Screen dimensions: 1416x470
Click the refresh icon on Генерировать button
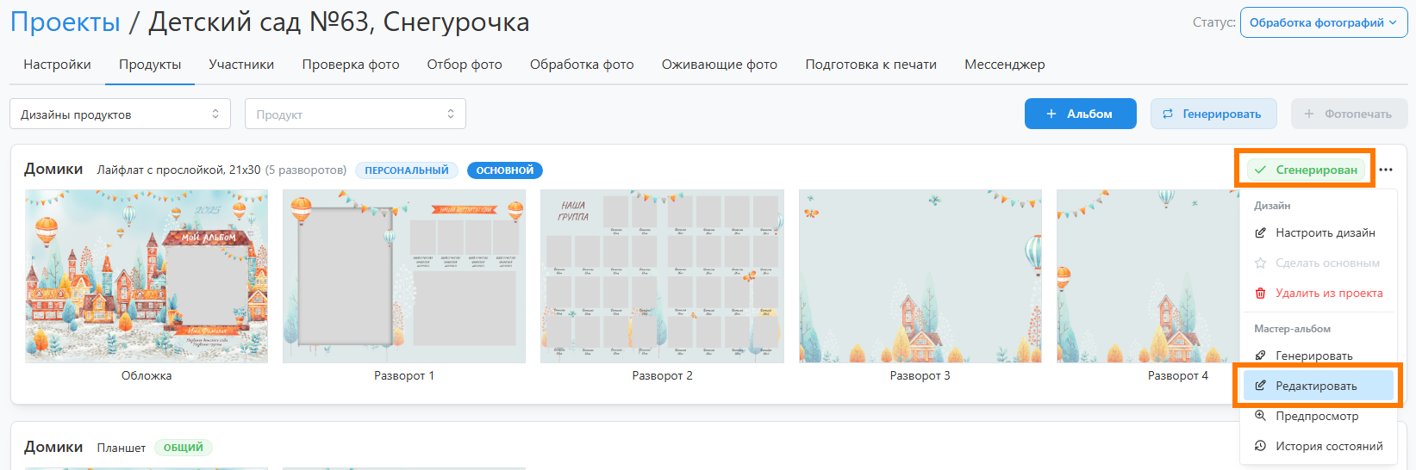(x=1168, y=114)
